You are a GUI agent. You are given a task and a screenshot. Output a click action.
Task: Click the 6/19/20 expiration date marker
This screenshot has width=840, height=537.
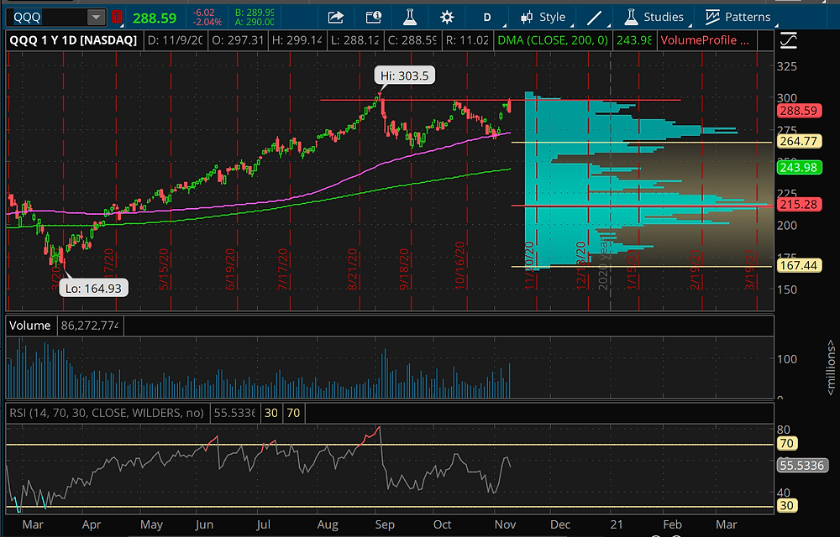point(230,269)
